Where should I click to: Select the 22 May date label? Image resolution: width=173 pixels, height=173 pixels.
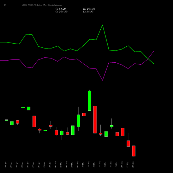[133, 164]
